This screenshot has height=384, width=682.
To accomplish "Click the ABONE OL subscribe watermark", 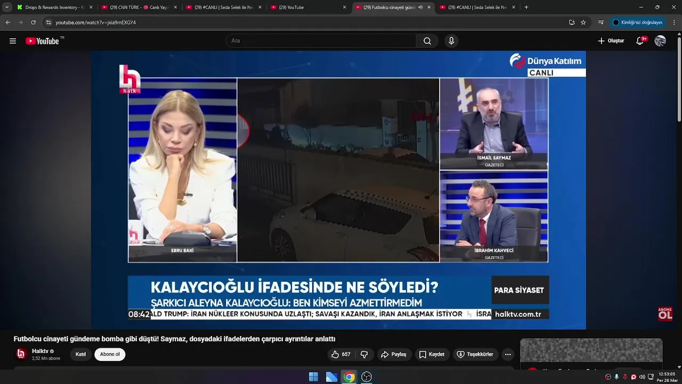I will [665, 314].
